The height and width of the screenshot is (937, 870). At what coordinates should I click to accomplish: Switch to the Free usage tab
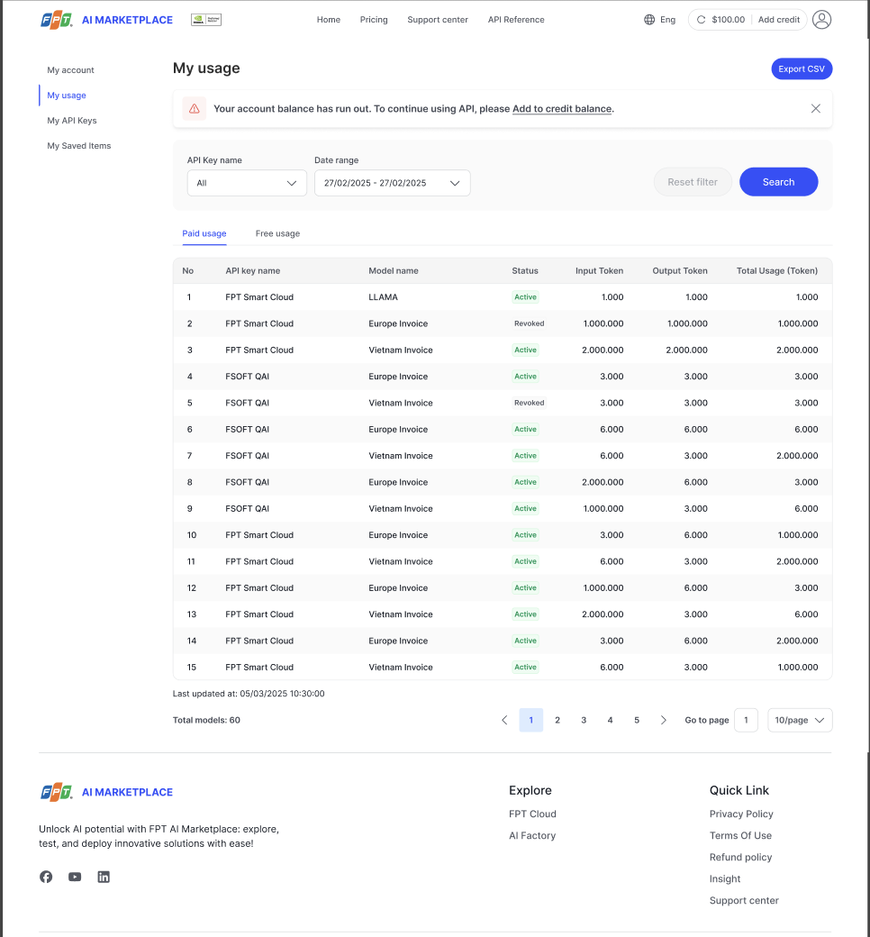[x=277, y=233]
